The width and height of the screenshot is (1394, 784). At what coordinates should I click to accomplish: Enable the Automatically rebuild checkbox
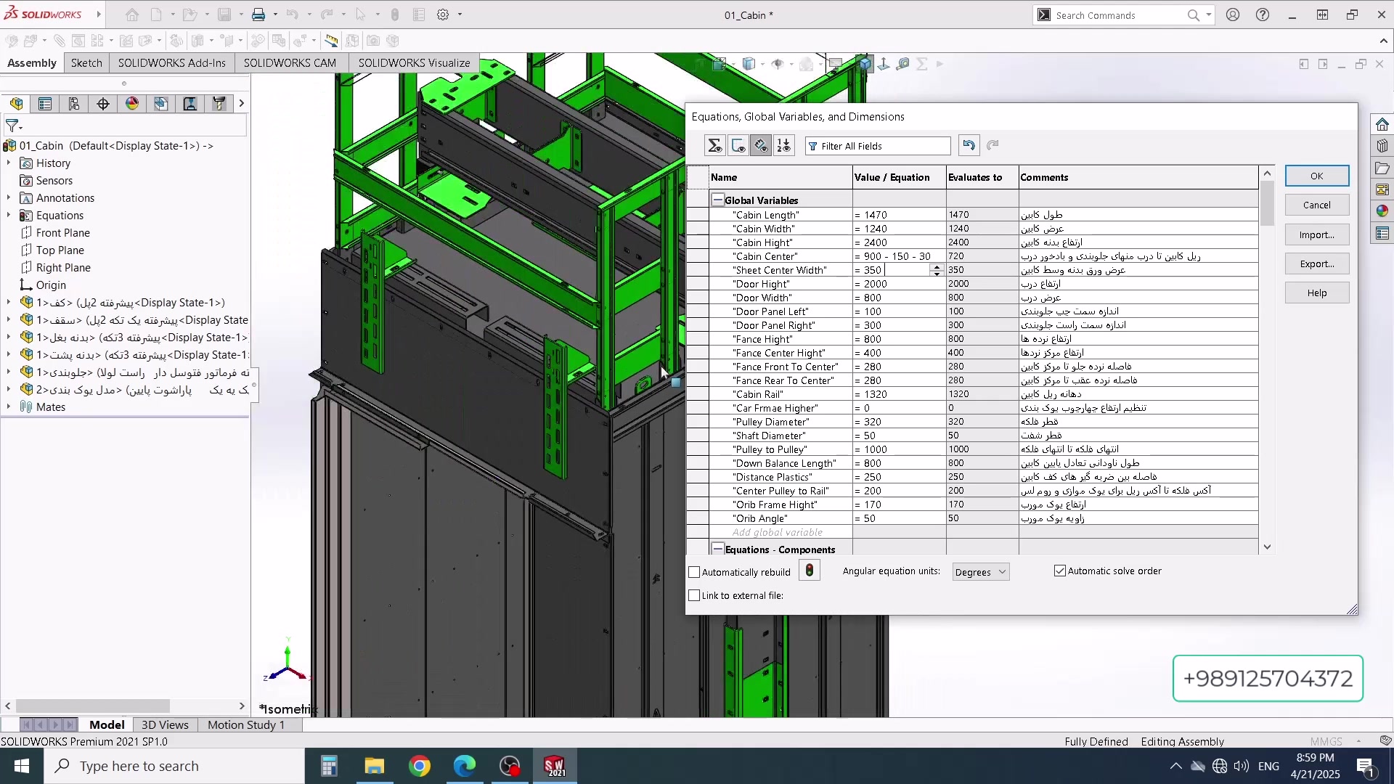(x=695, y=573)
